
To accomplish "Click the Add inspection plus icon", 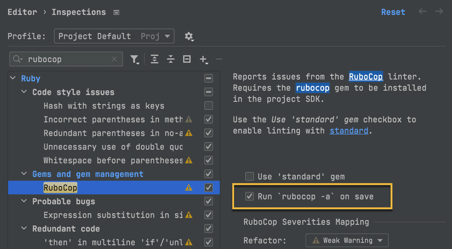I will [x=203, y=60].
